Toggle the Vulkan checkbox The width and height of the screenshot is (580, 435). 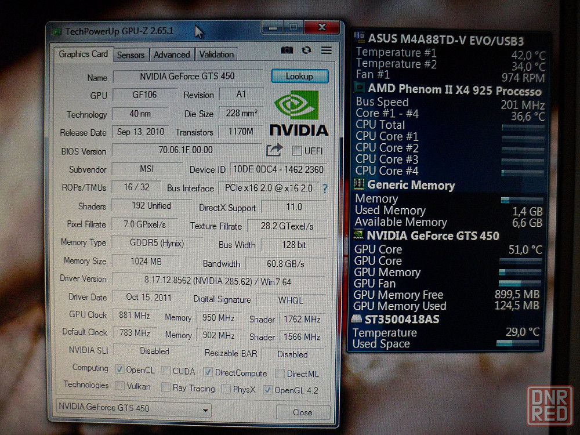pos(119,386)
